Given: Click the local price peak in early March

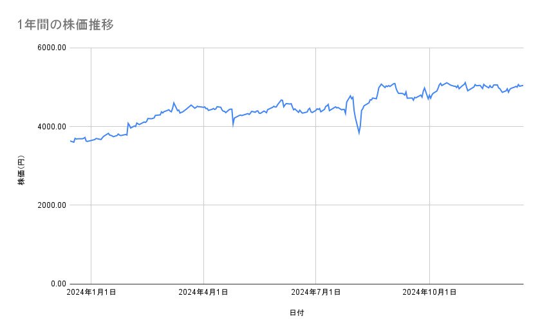Looking at the screenshot, I should coord(174,102).
